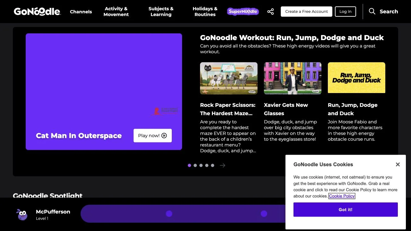Open Holidays & Routines menu
Viewport: 411px width, 231px height.
(205, 12)
